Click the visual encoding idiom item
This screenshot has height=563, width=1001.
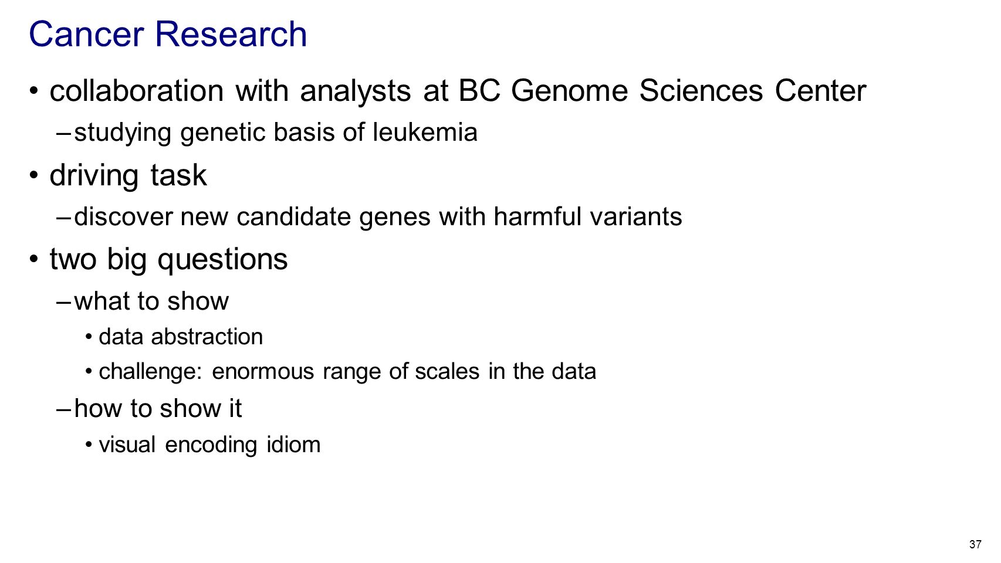[209, 445]
